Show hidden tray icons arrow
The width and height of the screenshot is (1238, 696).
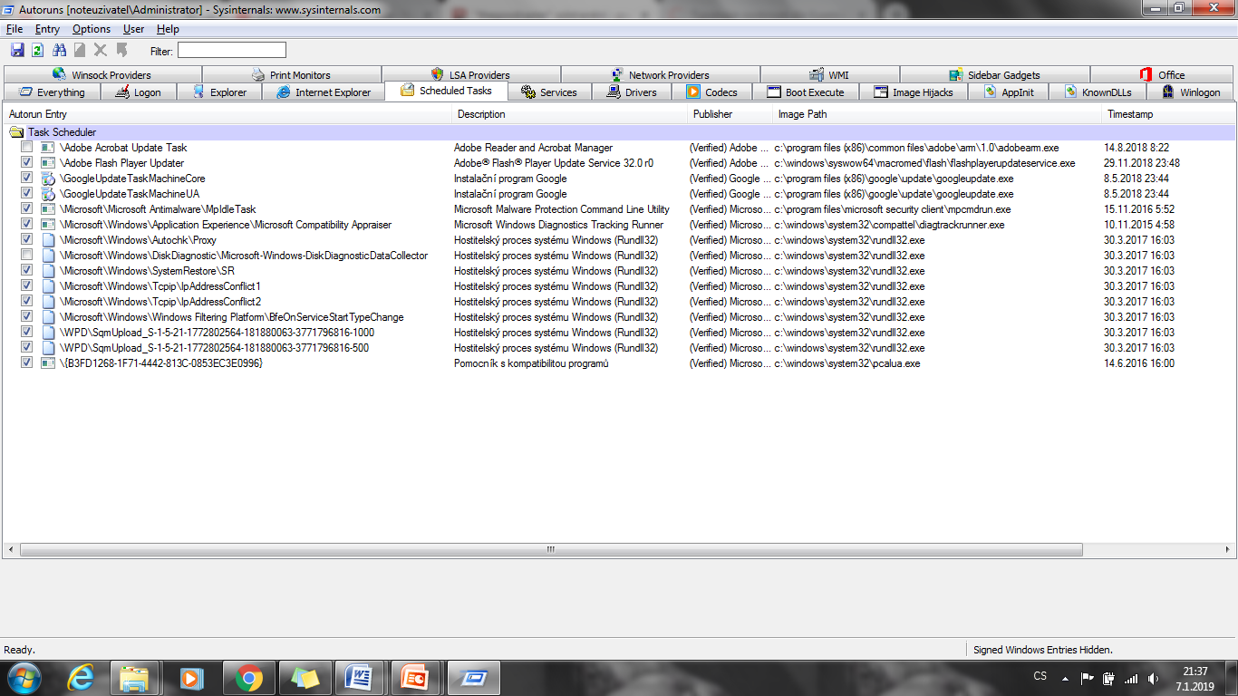[1064, 678]
